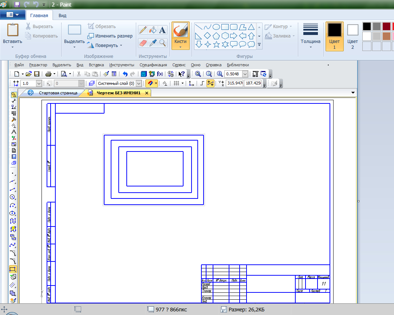Click the KOMPAS context help arrow-question icon
The height and width of the screenshot is (315, 394).
(x=182, y=74)
